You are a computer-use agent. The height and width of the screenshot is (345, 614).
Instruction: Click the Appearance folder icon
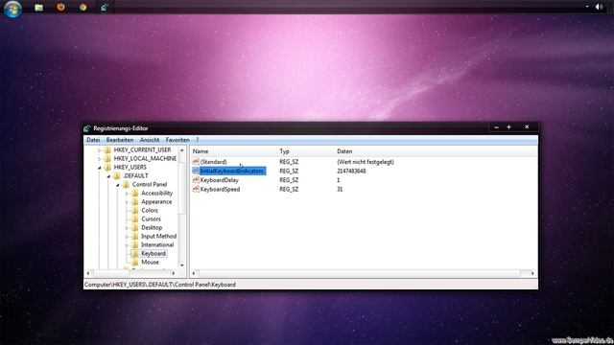(135, 201)
